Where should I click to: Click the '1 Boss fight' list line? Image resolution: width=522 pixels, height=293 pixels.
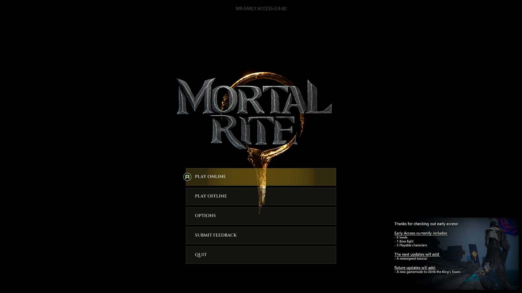(405, 241)
